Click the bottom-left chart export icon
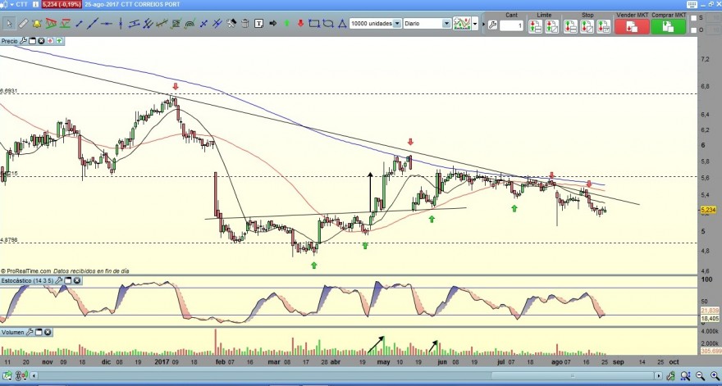The width and height of the screenshot is (722, 386). 8,375
